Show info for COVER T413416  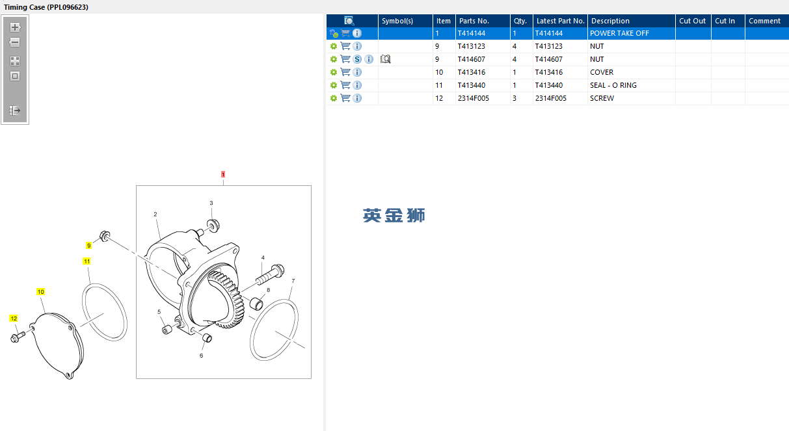(357, 72)
